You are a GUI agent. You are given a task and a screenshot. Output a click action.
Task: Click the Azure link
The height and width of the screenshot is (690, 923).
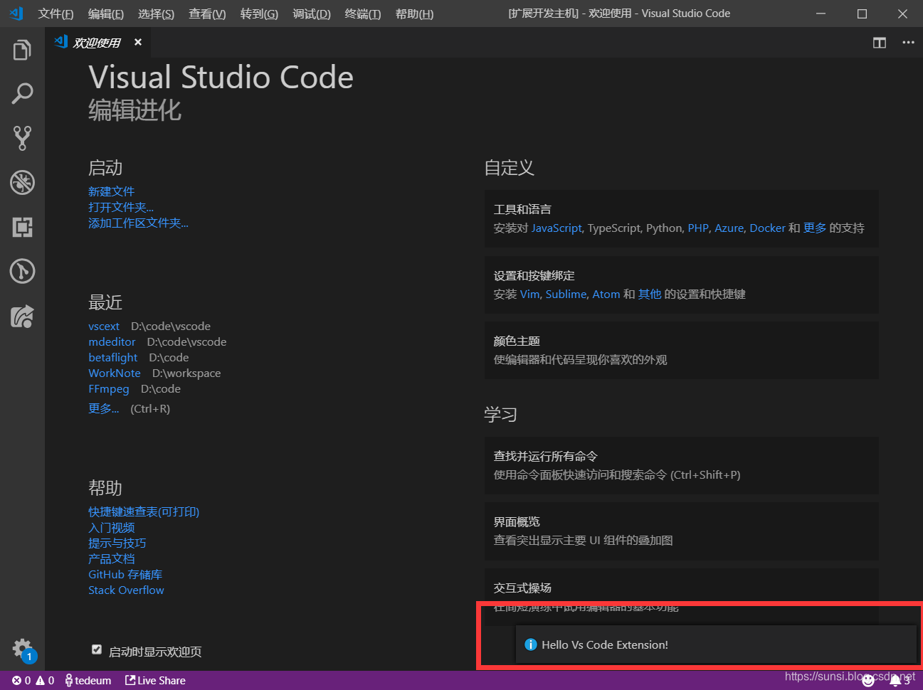[x=729, y=228]
